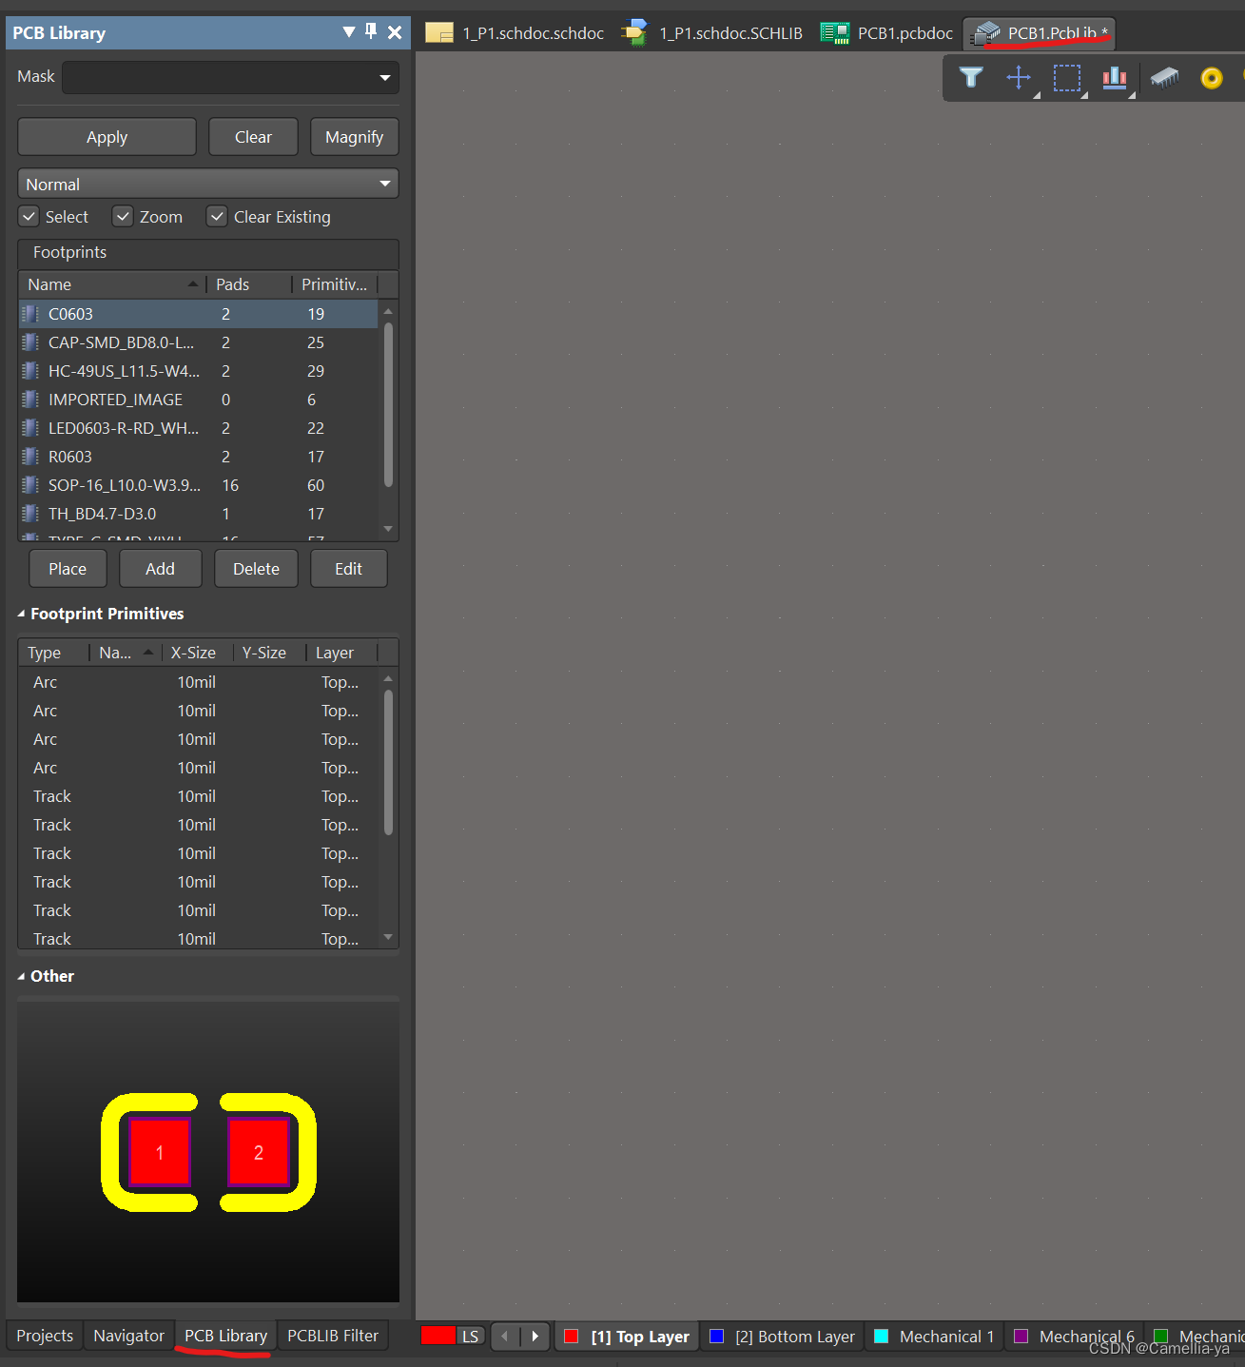Click the current layer red swatch beside LS

click(438, 1336)
